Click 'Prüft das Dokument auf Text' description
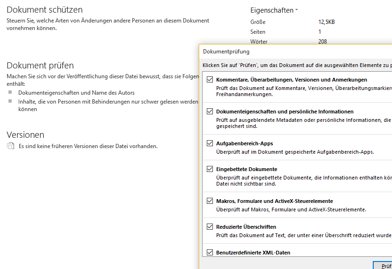This screenshot has height=269, width=392. click(304, 235)
